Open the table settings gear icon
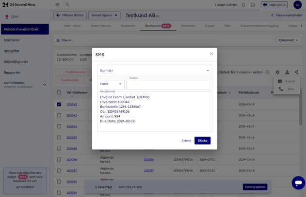The height and width of the screenshot is (197, 306). pos(277,72)
